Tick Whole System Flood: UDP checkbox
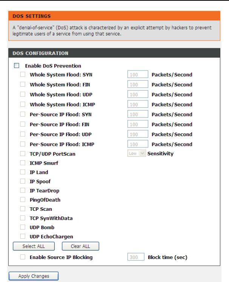 click(23, 95)
